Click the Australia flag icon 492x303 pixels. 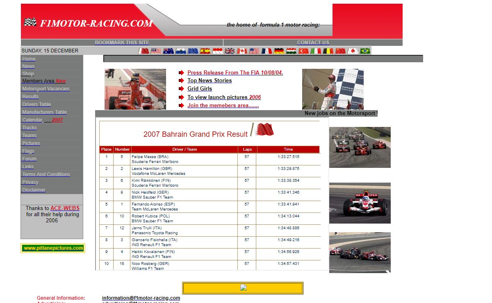point(168,51)
